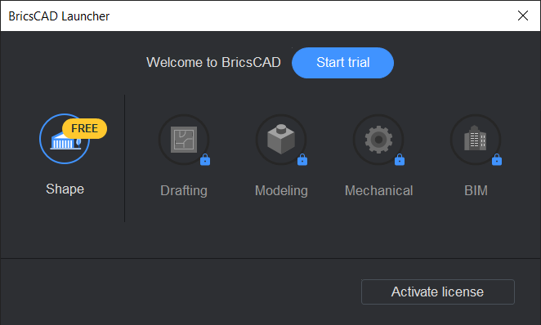541x325 pixels.
Task: Click the lock icon on Drafting
Action: click(205, 159)
